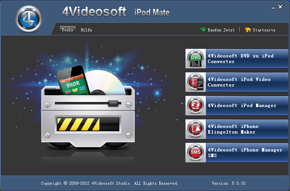Open the Tools menu
Screen dimensions: 290x191
click(x=68, y=30)
